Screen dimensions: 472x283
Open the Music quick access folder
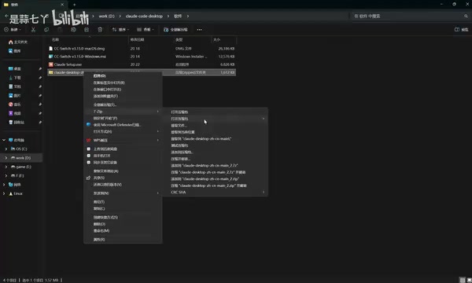coord(15,105)
